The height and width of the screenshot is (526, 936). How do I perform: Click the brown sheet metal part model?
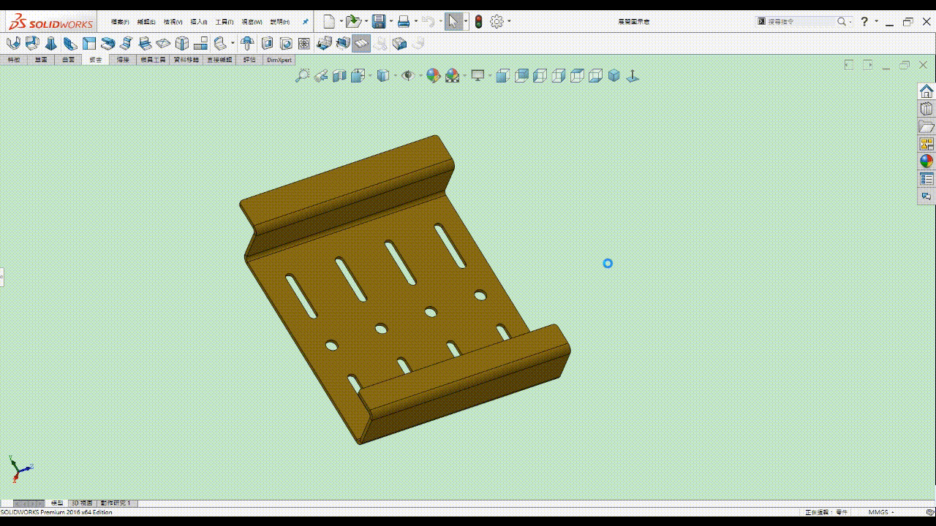tap(406, 290)
